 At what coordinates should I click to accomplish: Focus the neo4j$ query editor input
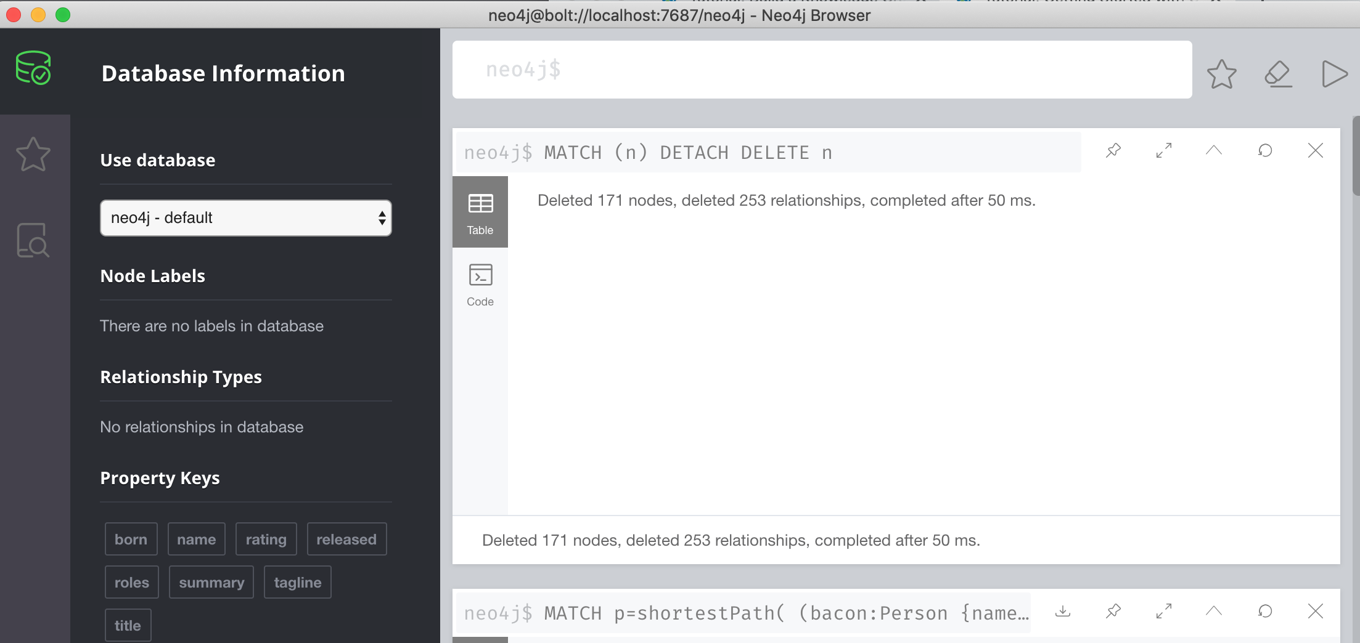tap(821, 70)
